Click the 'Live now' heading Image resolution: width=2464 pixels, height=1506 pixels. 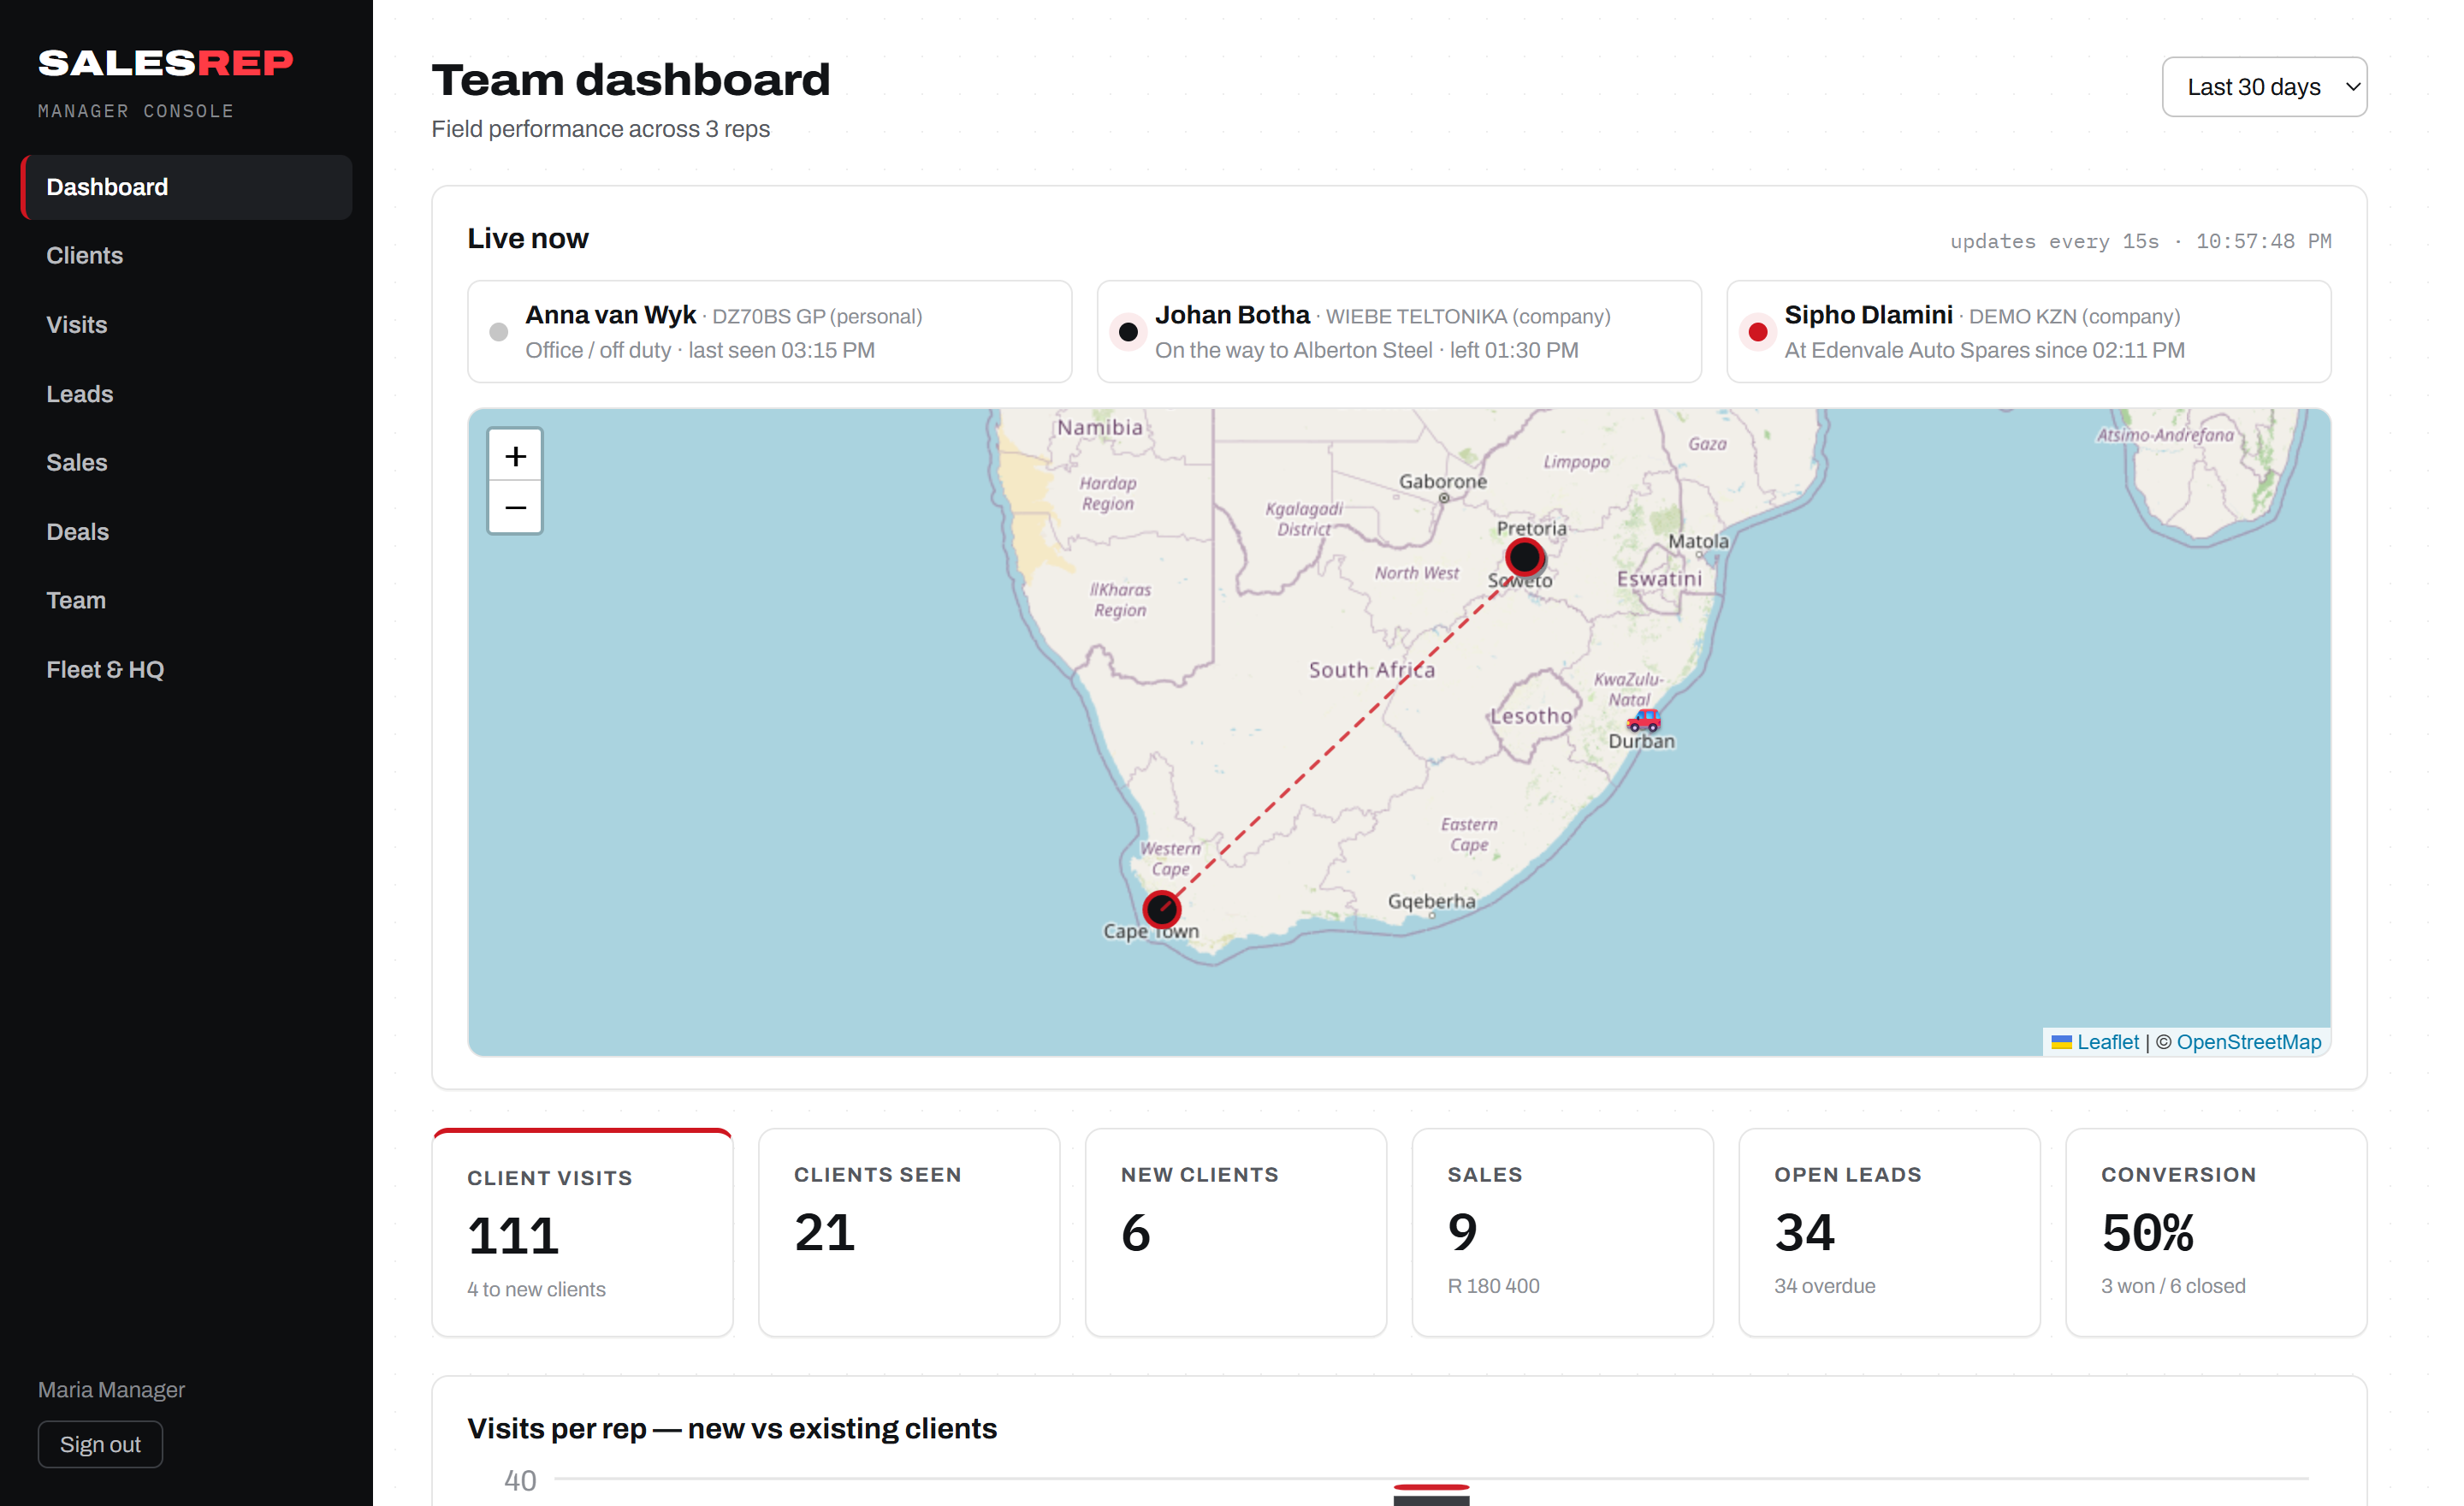(x=528, y=239)
